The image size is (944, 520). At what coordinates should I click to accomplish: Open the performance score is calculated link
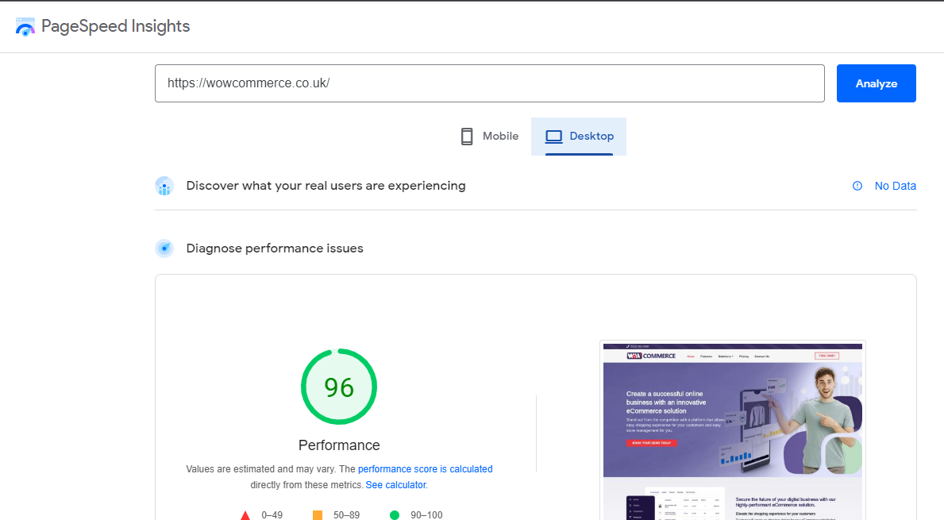tap(425, 469)
